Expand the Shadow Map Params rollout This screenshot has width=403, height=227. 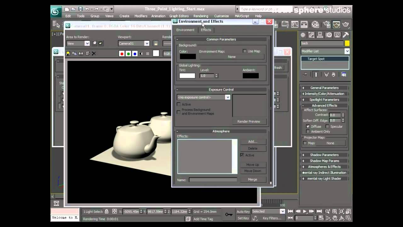[324, 161]
